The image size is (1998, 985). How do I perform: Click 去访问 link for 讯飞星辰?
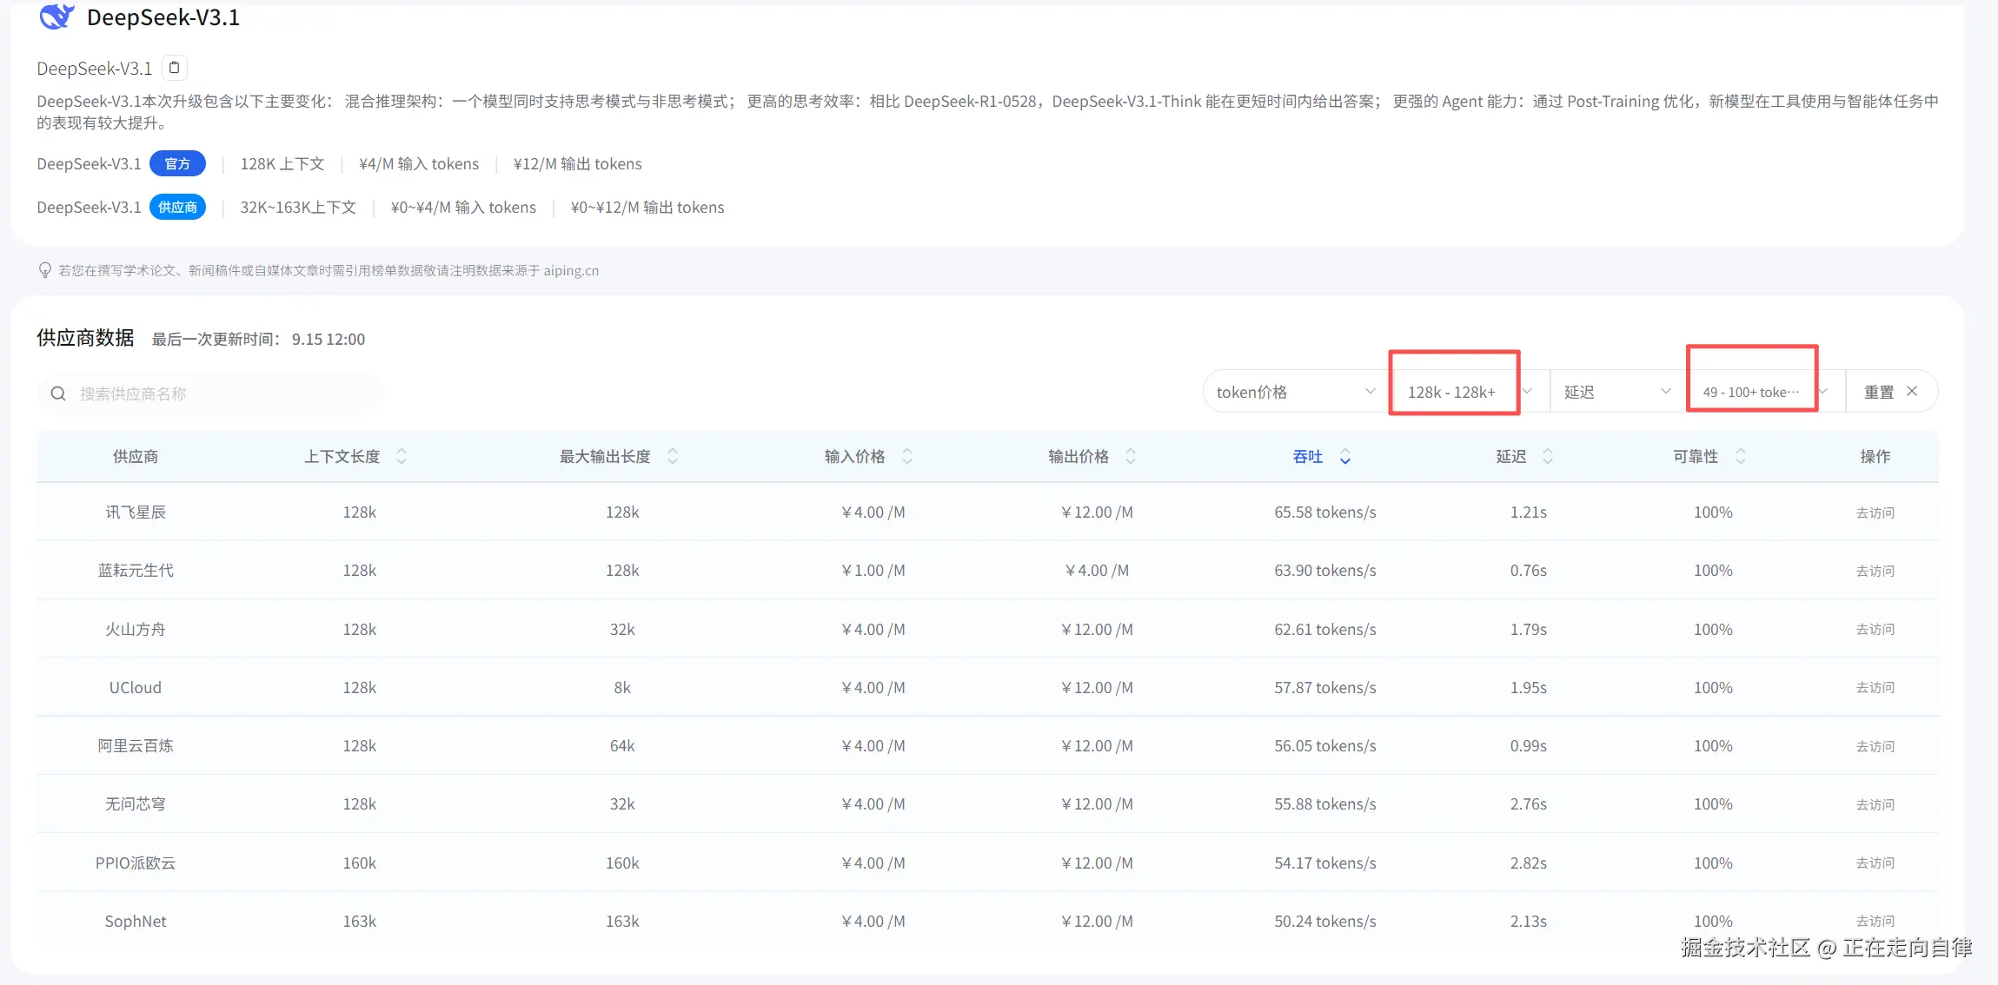[x=1875, y=512]
